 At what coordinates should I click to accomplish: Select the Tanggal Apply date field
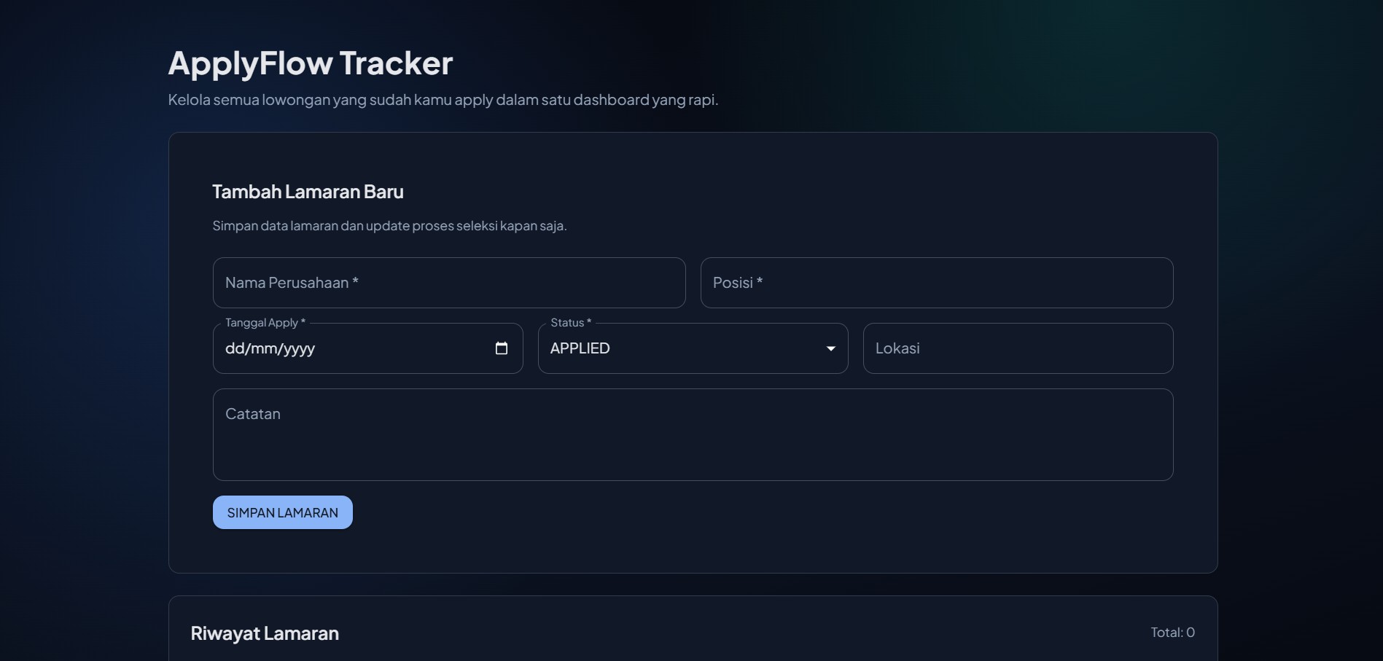pyautogui.click(x=367, y=348)
